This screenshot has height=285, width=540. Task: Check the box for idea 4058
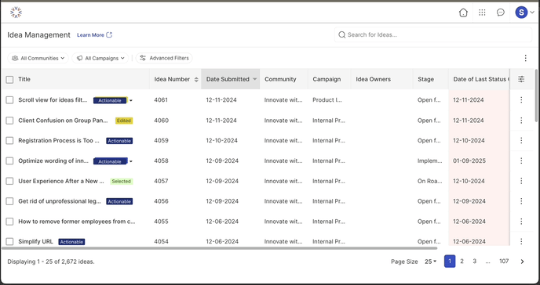coord(9,161)
